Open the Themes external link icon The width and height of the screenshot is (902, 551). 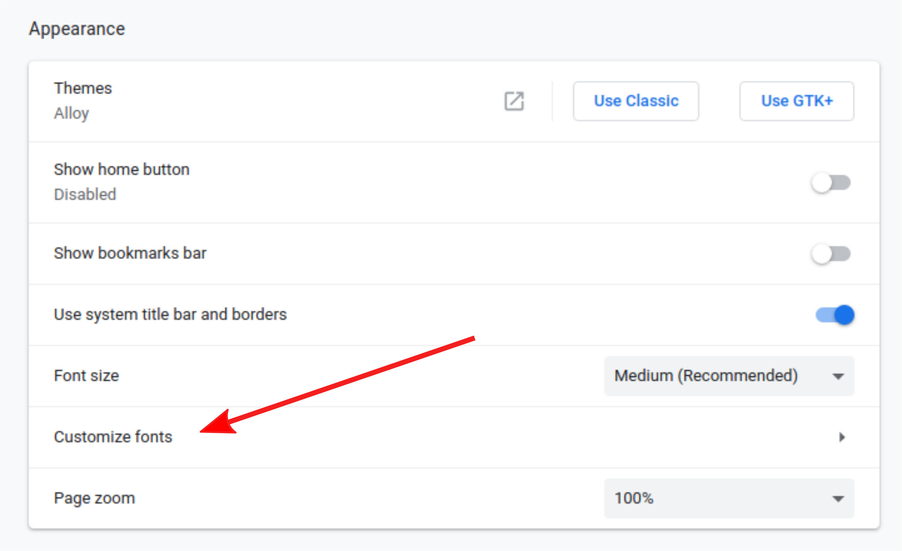[x=514, y=101]
